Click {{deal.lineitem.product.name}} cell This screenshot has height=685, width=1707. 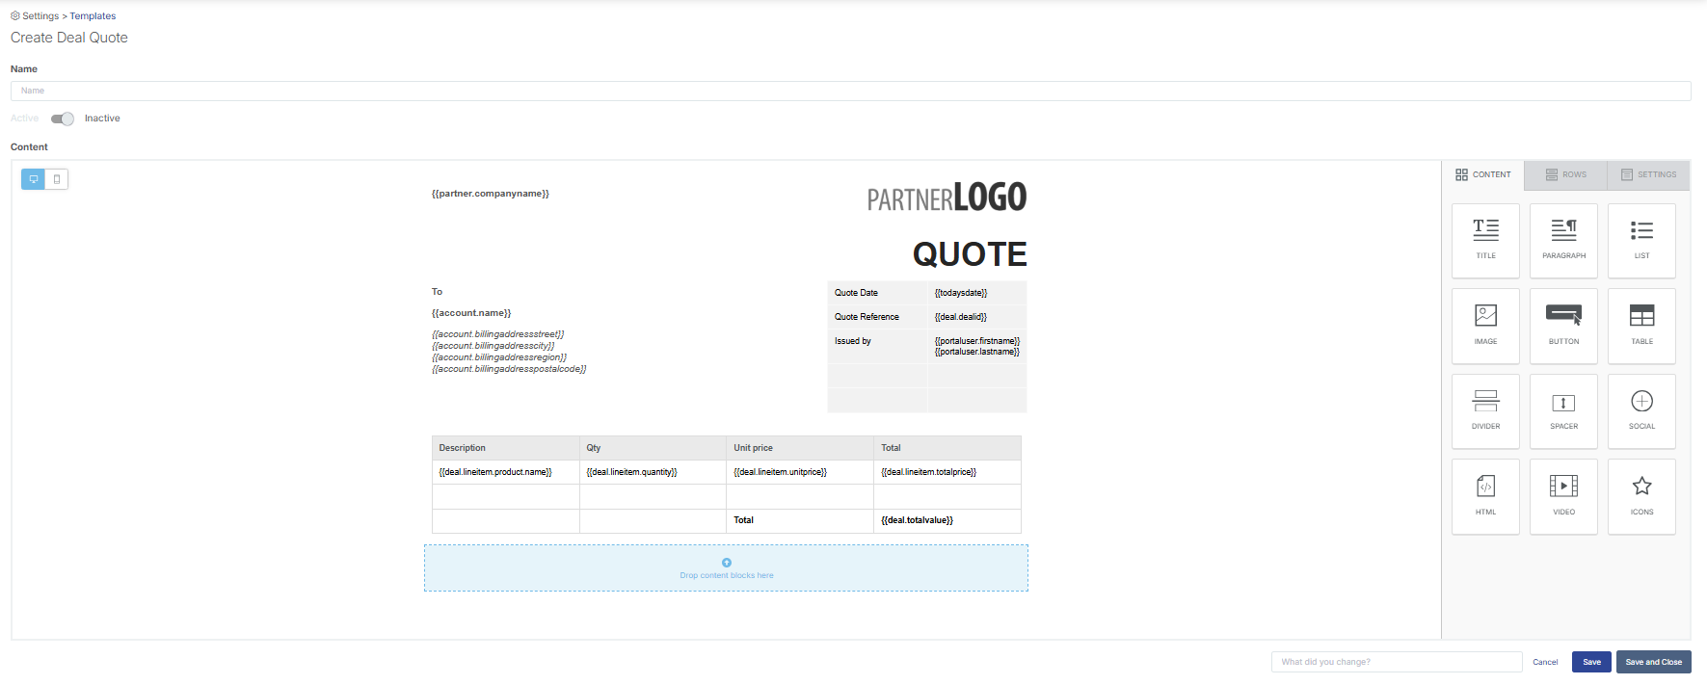tap(506, 472)
